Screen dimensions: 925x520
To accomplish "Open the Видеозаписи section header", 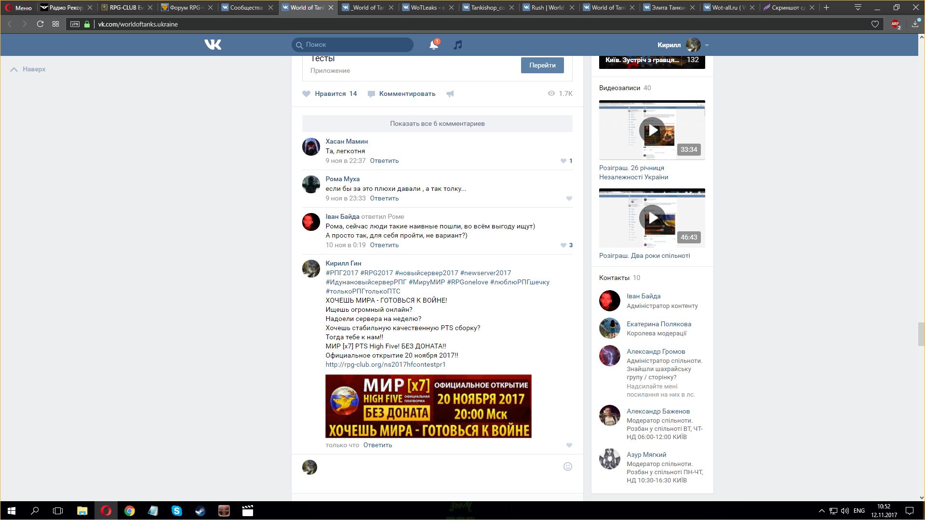I will pyautogui.click(x=619, y=88).
